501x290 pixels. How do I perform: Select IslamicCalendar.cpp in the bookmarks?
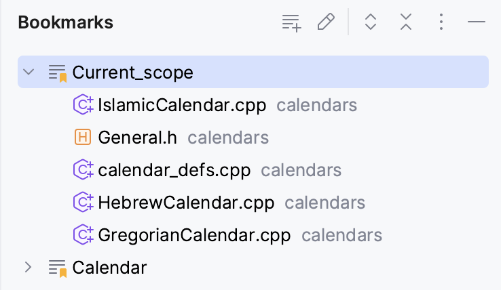[x=181, y=105]
